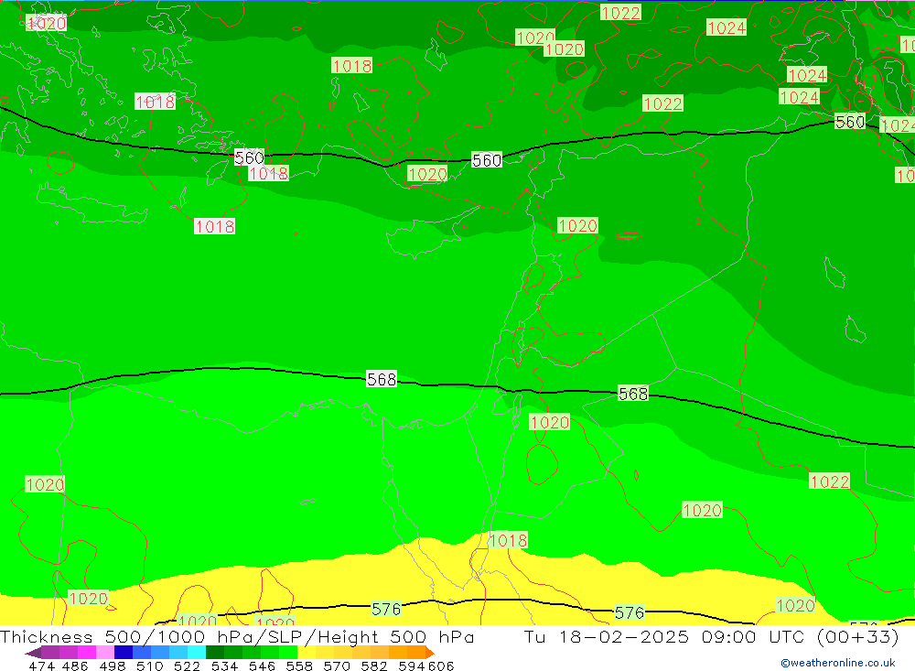Click the map title starting with 'Thickness 500/1000 hPa'
This screenshot has height=671, width=915.
click(x=237, y=636)
